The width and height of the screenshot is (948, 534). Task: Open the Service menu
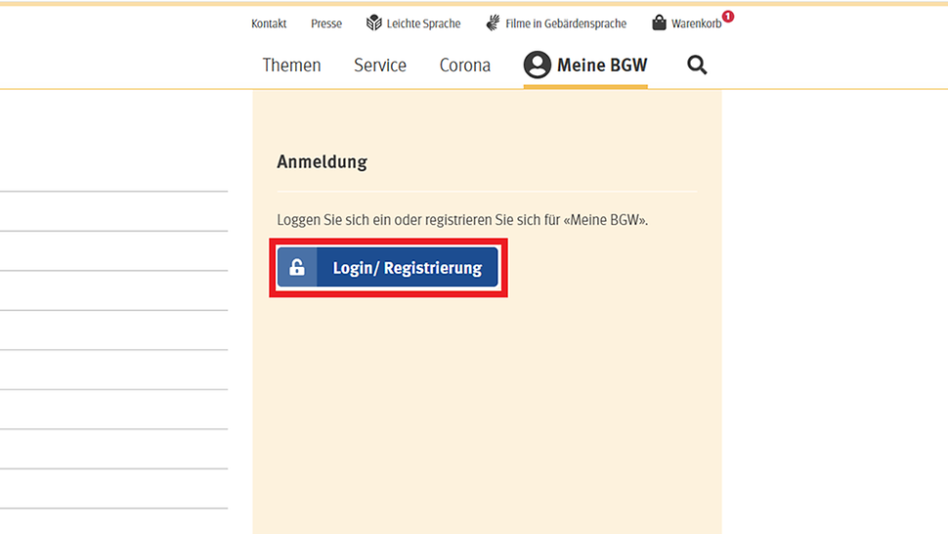click(x=380, y=65)
